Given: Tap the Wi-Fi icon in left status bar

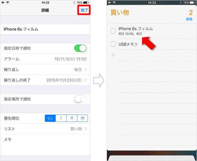Looking at the screenshot, I should tap(8, 2).
